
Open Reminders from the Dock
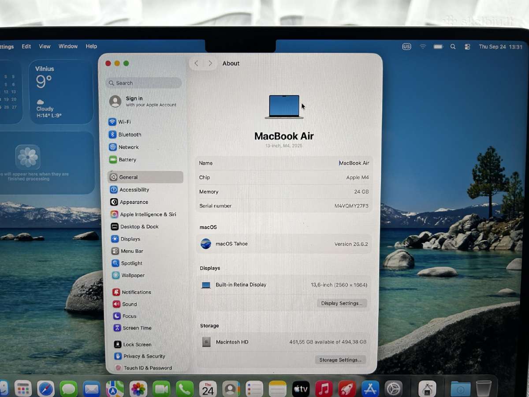[x=254, y=389]
